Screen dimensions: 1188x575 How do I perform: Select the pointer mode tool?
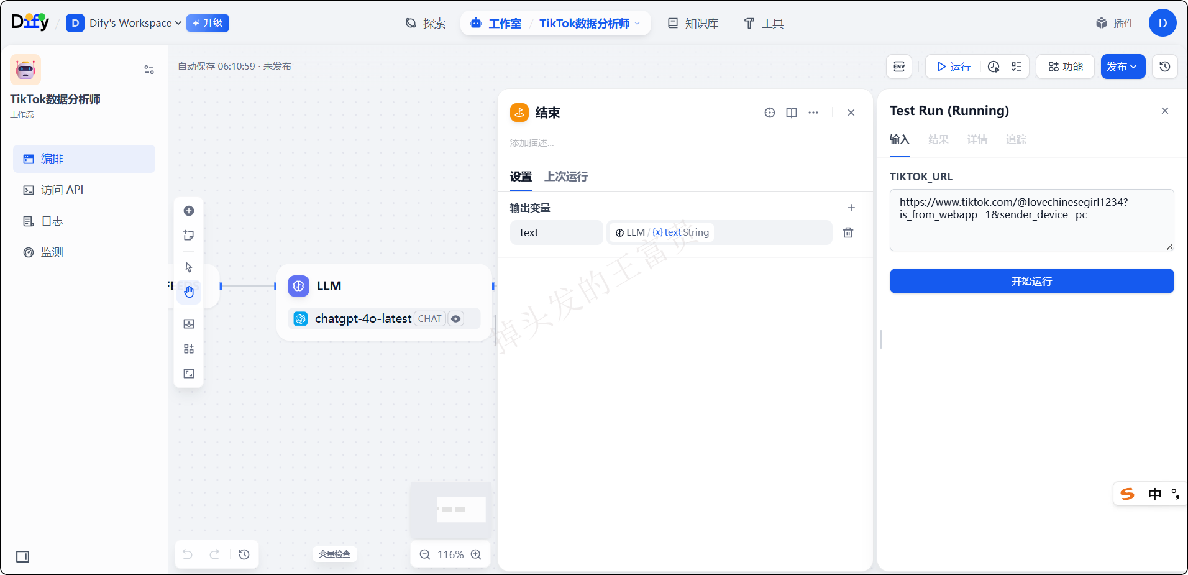tap(189, 267)
